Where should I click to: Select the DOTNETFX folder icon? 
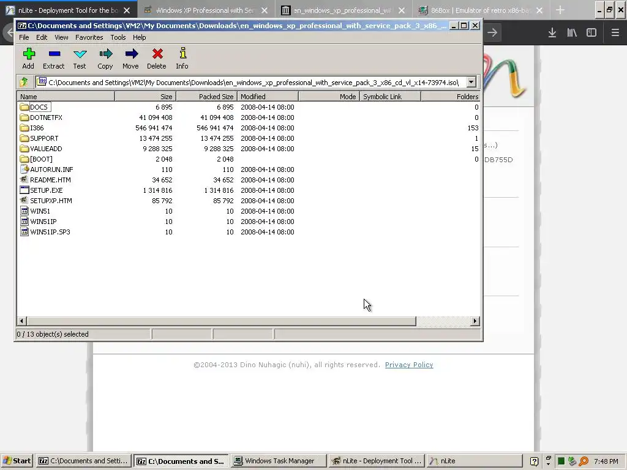pos(24,117)
